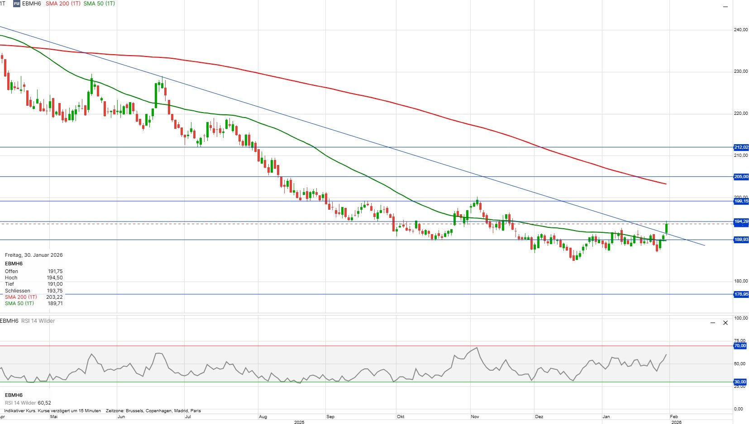749x424 pixels.
Task: Click the SMA 200 (1T) value in data box
Action: point(54,297)
